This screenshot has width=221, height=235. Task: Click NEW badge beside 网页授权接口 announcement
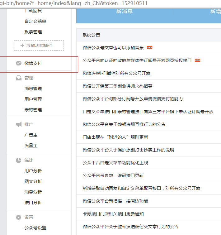click(197, 60)
